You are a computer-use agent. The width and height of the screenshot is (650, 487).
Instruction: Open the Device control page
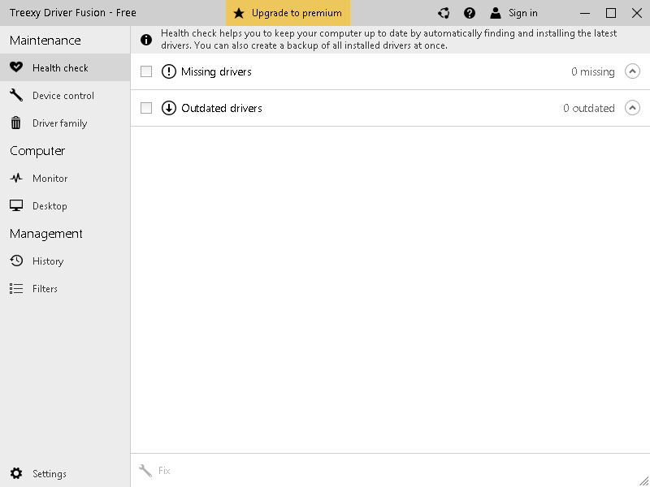point(63,96)
